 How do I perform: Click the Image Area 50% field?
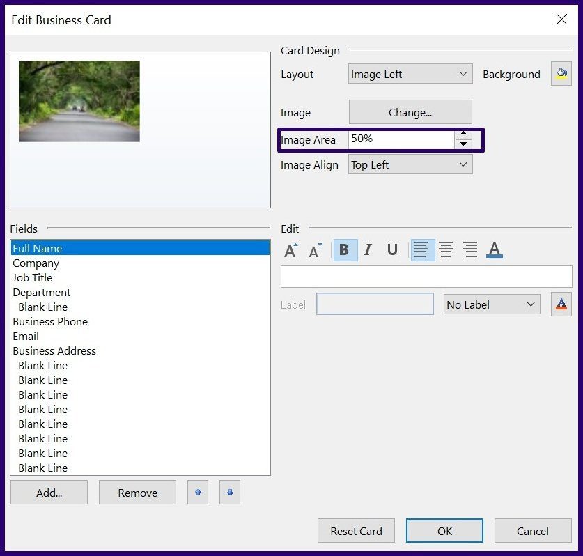(x=401, y=139)
